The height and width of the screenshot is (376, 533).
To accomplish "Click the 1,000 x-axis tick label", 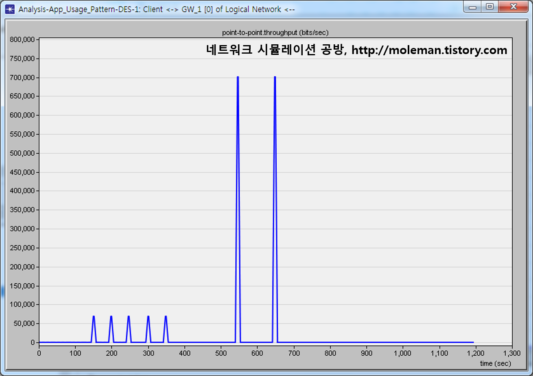I will pyautogui.click(x=402, y=353).
